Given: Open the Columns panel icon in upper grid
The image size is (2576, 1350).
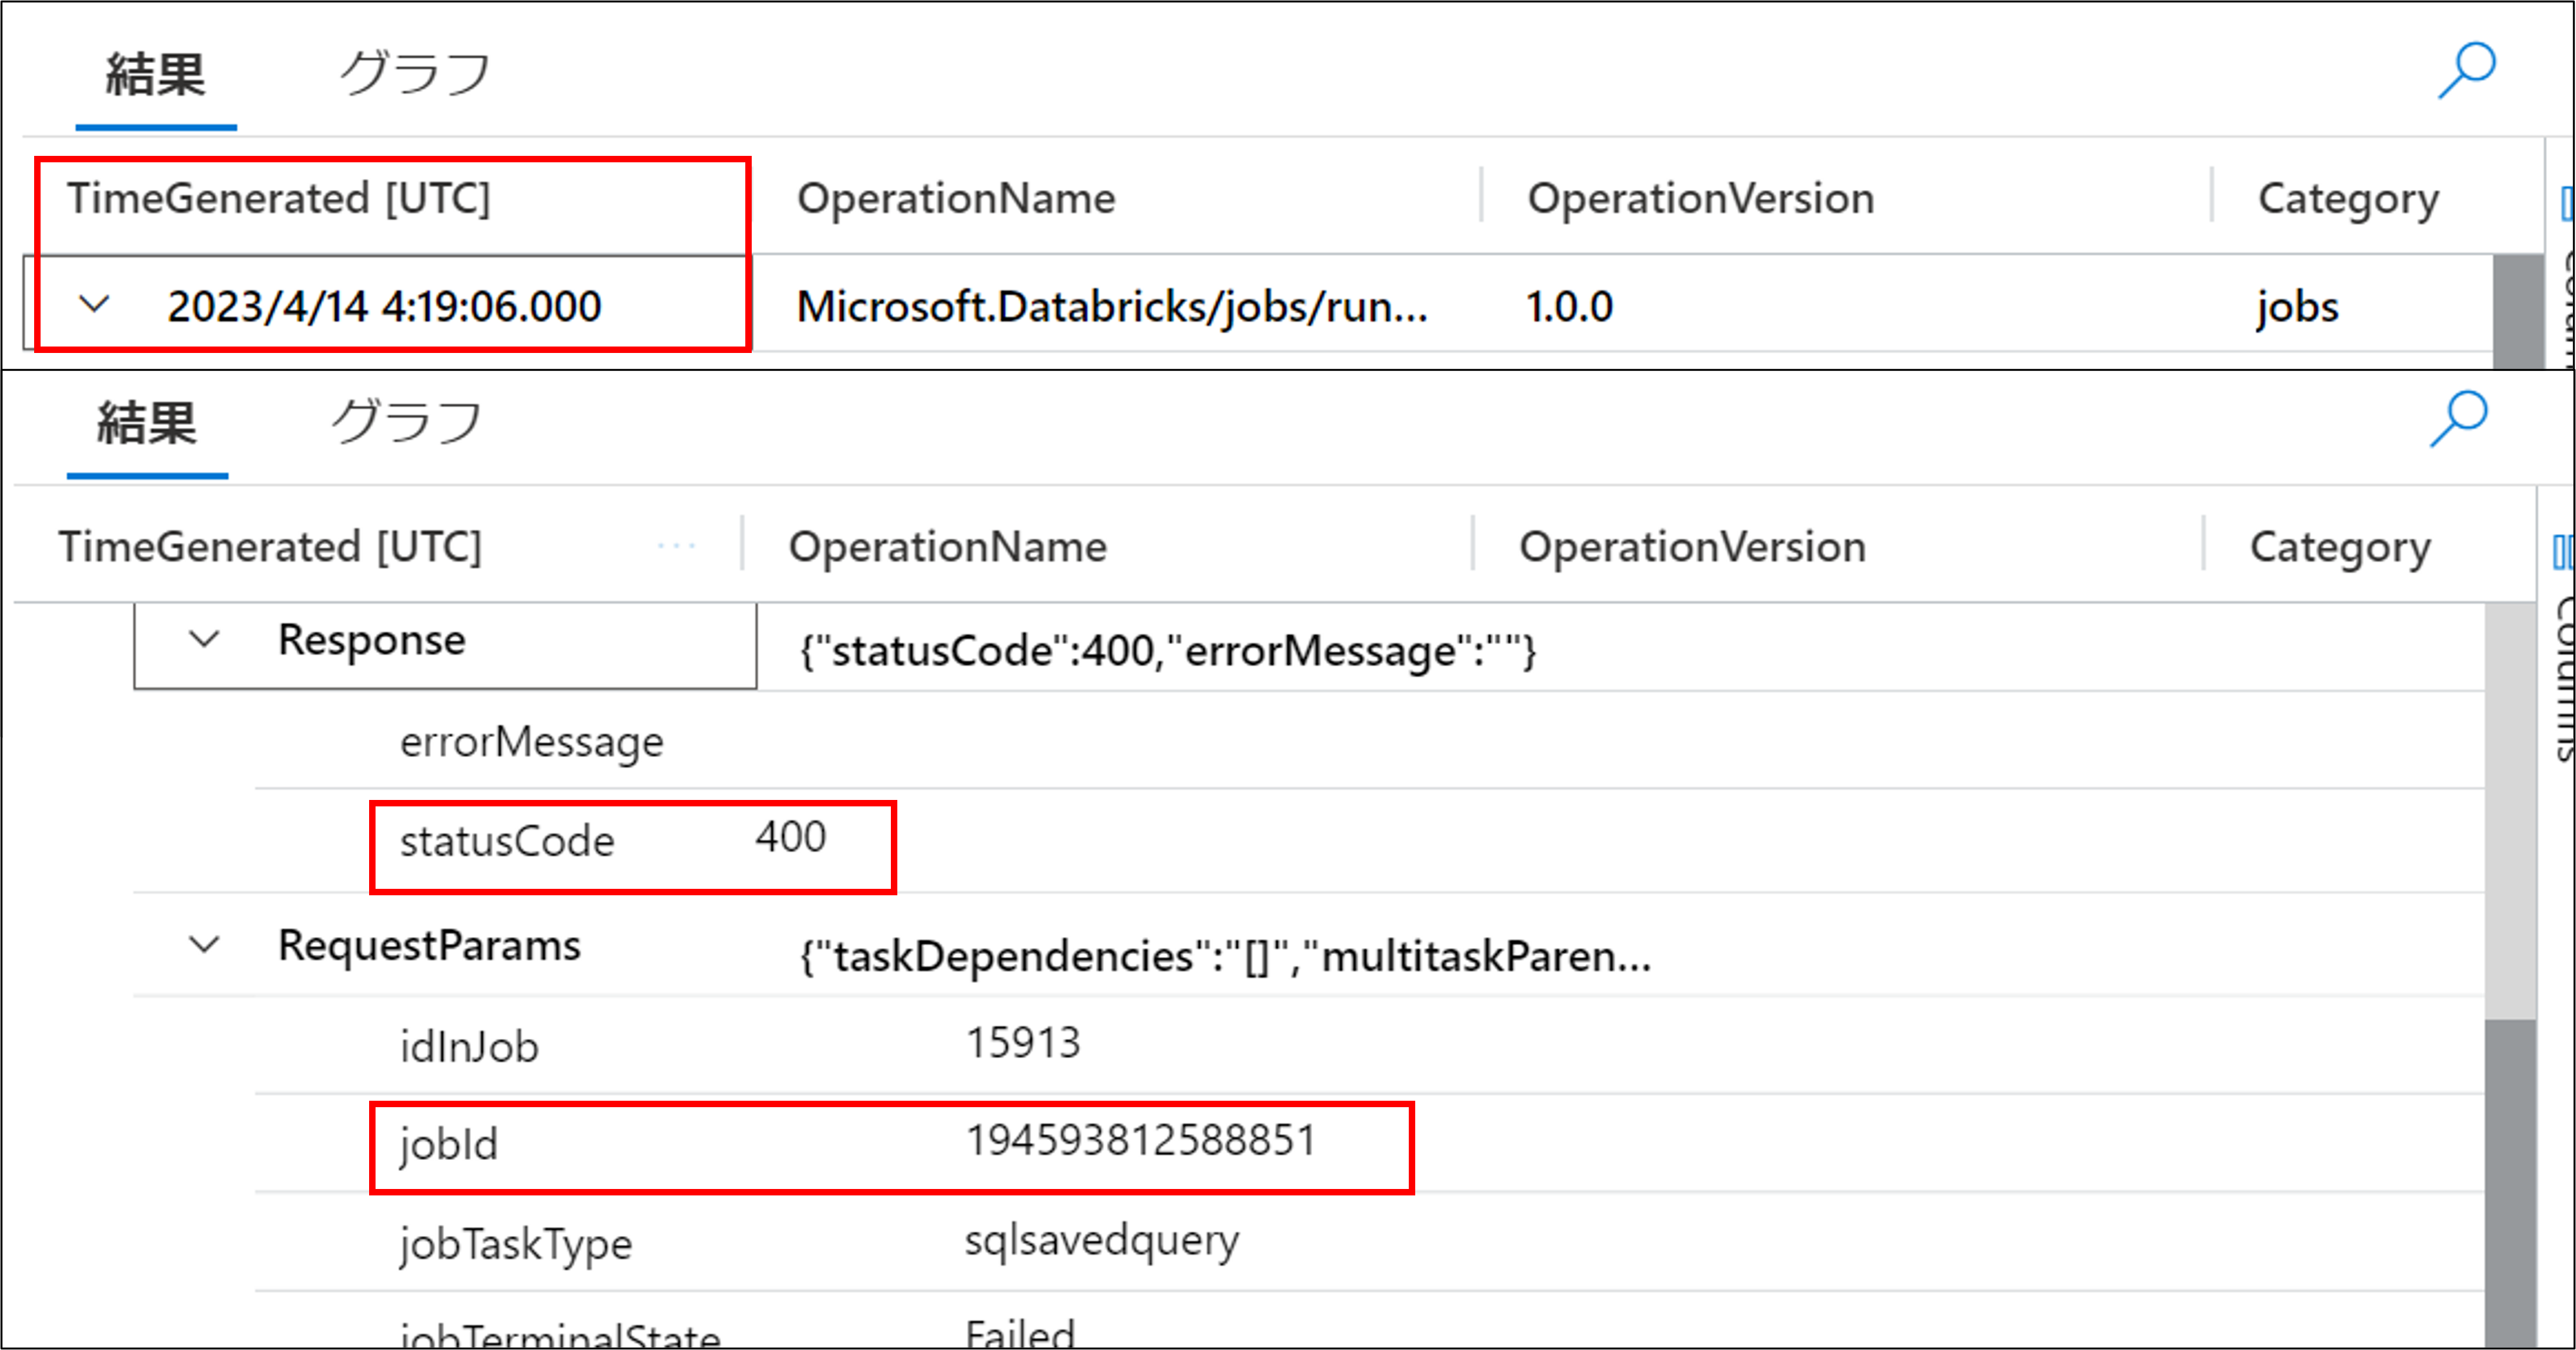Looking at the screenshot, I should 2566,203.
